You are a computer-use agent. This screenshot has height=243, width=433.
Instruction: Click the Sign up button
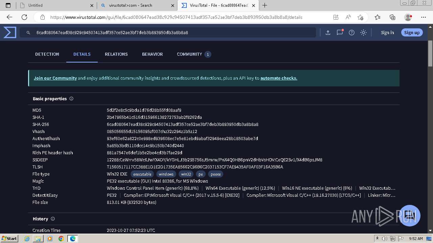pos(412,32)
